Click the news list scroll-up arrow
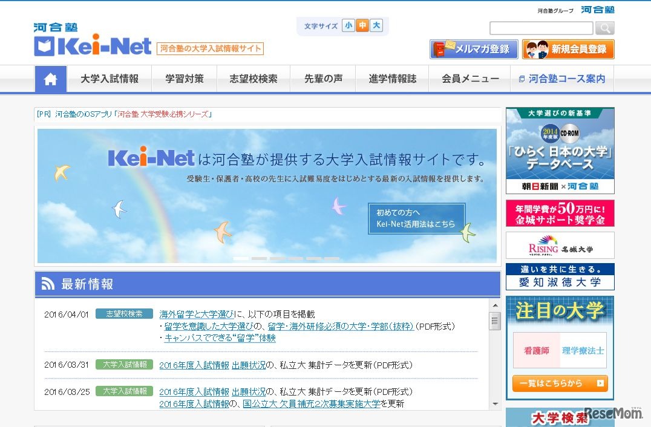The width and height of the screenshot is (651, 427). pyautogui.click(x=495, y=305)
